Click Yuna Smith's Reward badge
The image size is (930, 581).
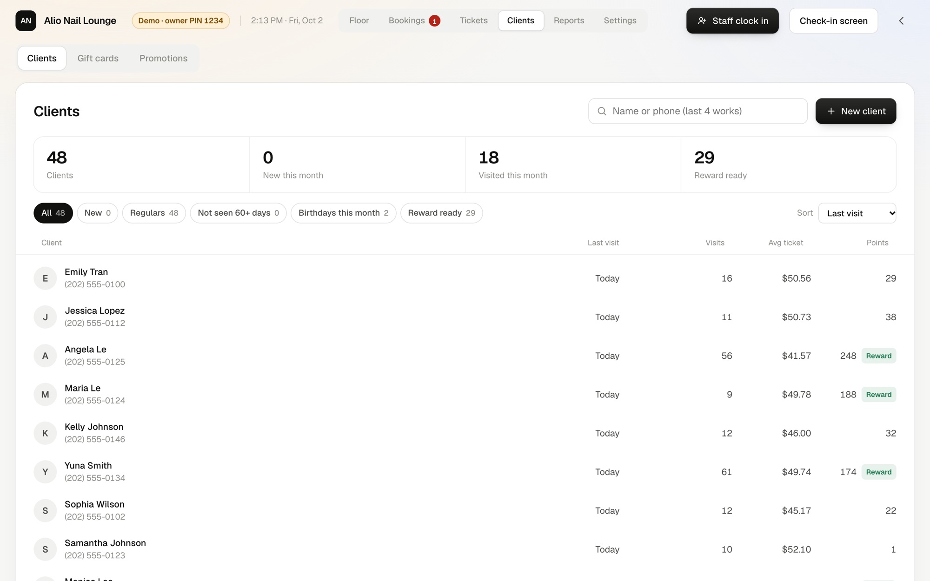coord(878,472)
